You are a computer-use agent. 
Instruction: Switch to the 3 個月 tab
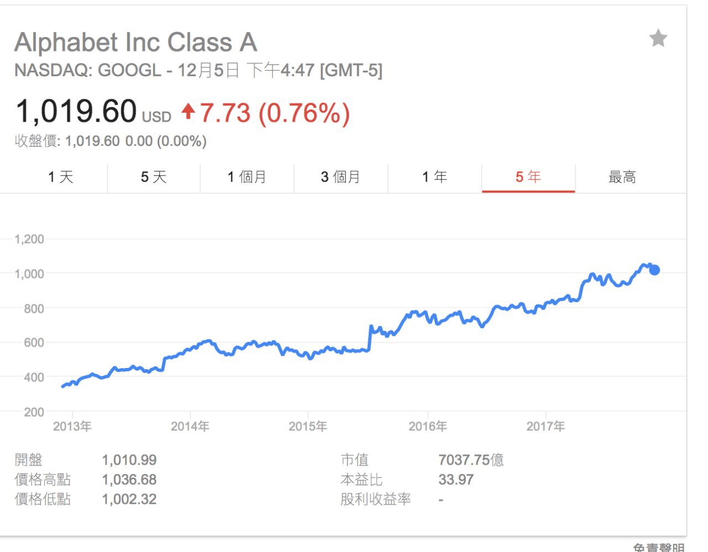(x=340, y=177)
